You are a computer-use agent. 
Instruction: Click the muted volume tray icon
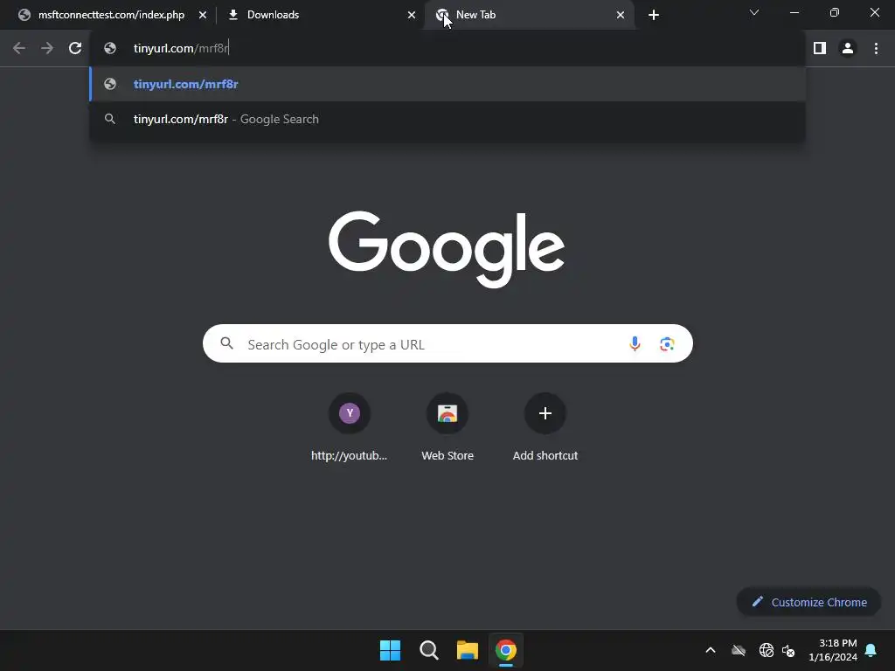[788, 650]
